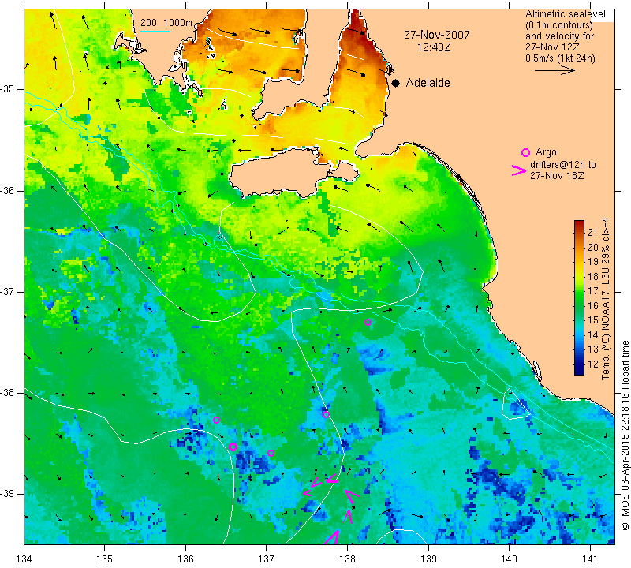Click the longitude axis label 136

pyautogui.click(x=185, y=559)
